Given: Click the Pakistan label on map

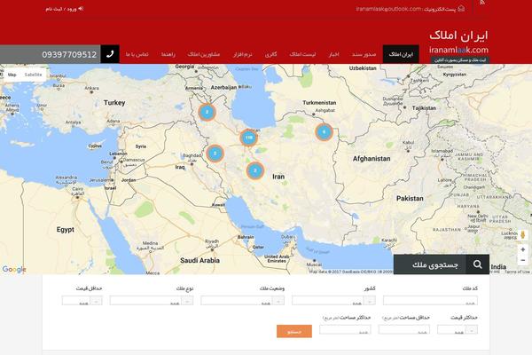Looking at the screenshot, I should (x=410, y=199).
